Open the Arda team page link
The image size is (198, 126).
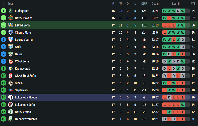18,47
